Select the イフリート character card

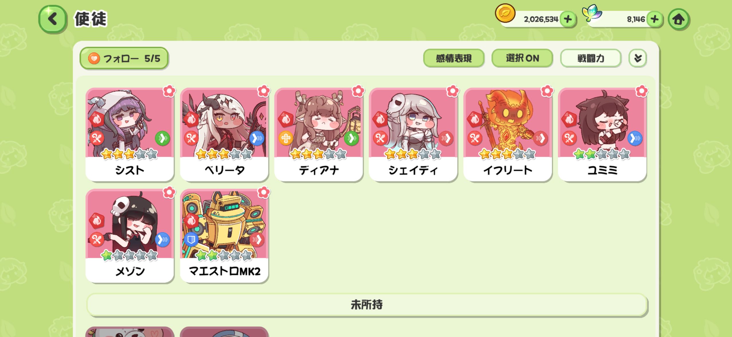point(508,134)
